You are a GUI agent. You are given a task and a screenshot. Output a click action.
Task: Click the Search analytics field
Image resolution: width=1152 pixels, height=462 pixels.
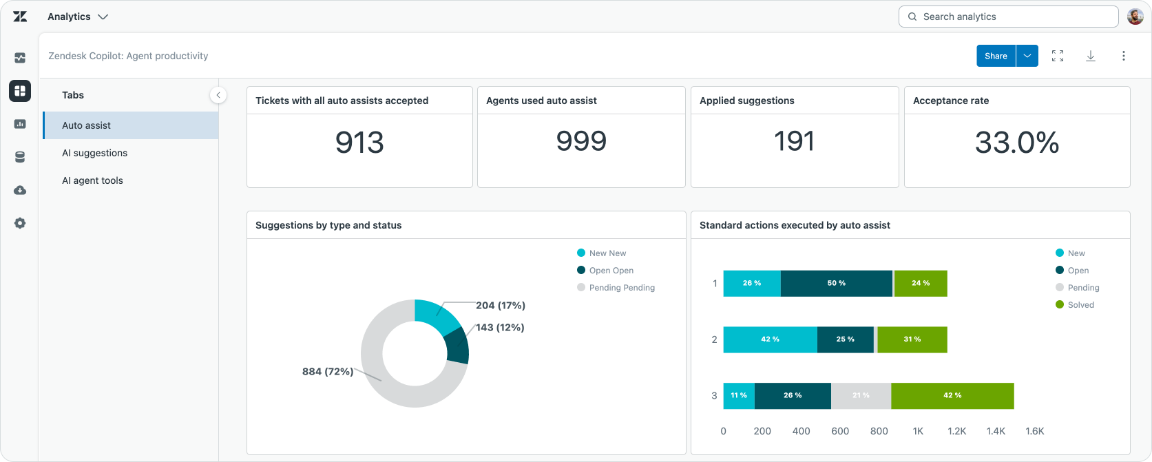[x=1008, y=17]
